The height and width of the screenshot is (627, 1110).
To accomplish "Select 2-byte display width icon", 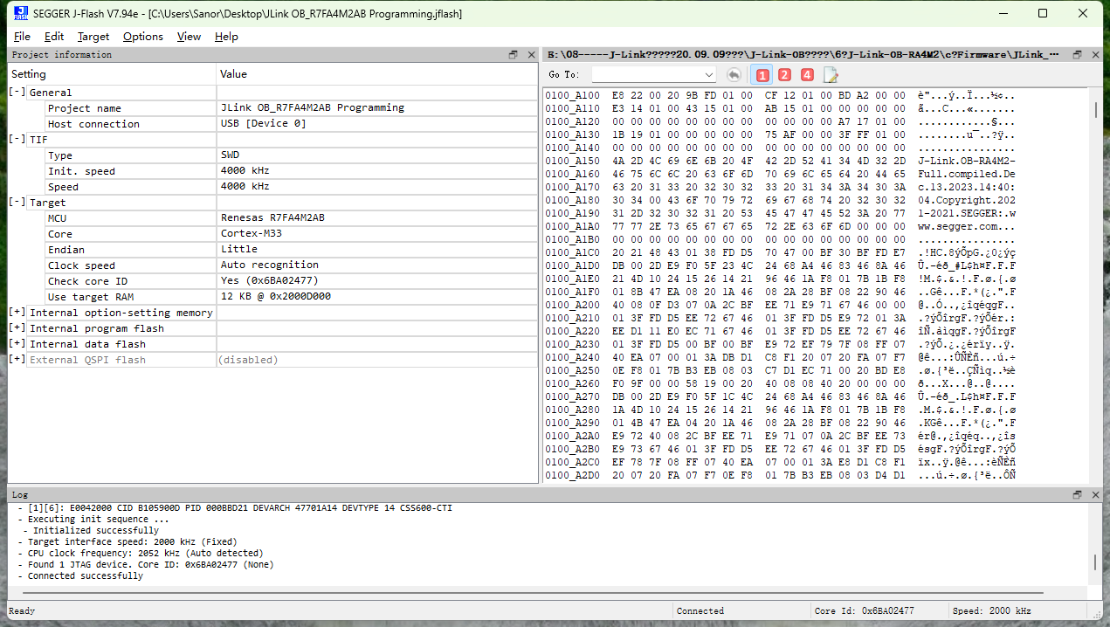I will 784,75.
